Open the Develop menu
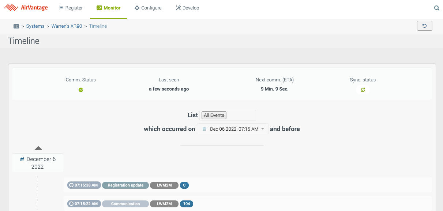Screen dimensions: 443x211 [187, 8]
